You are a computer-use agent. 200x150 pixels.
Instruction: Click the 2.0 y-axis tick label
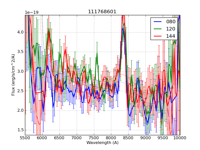(20, 110)
